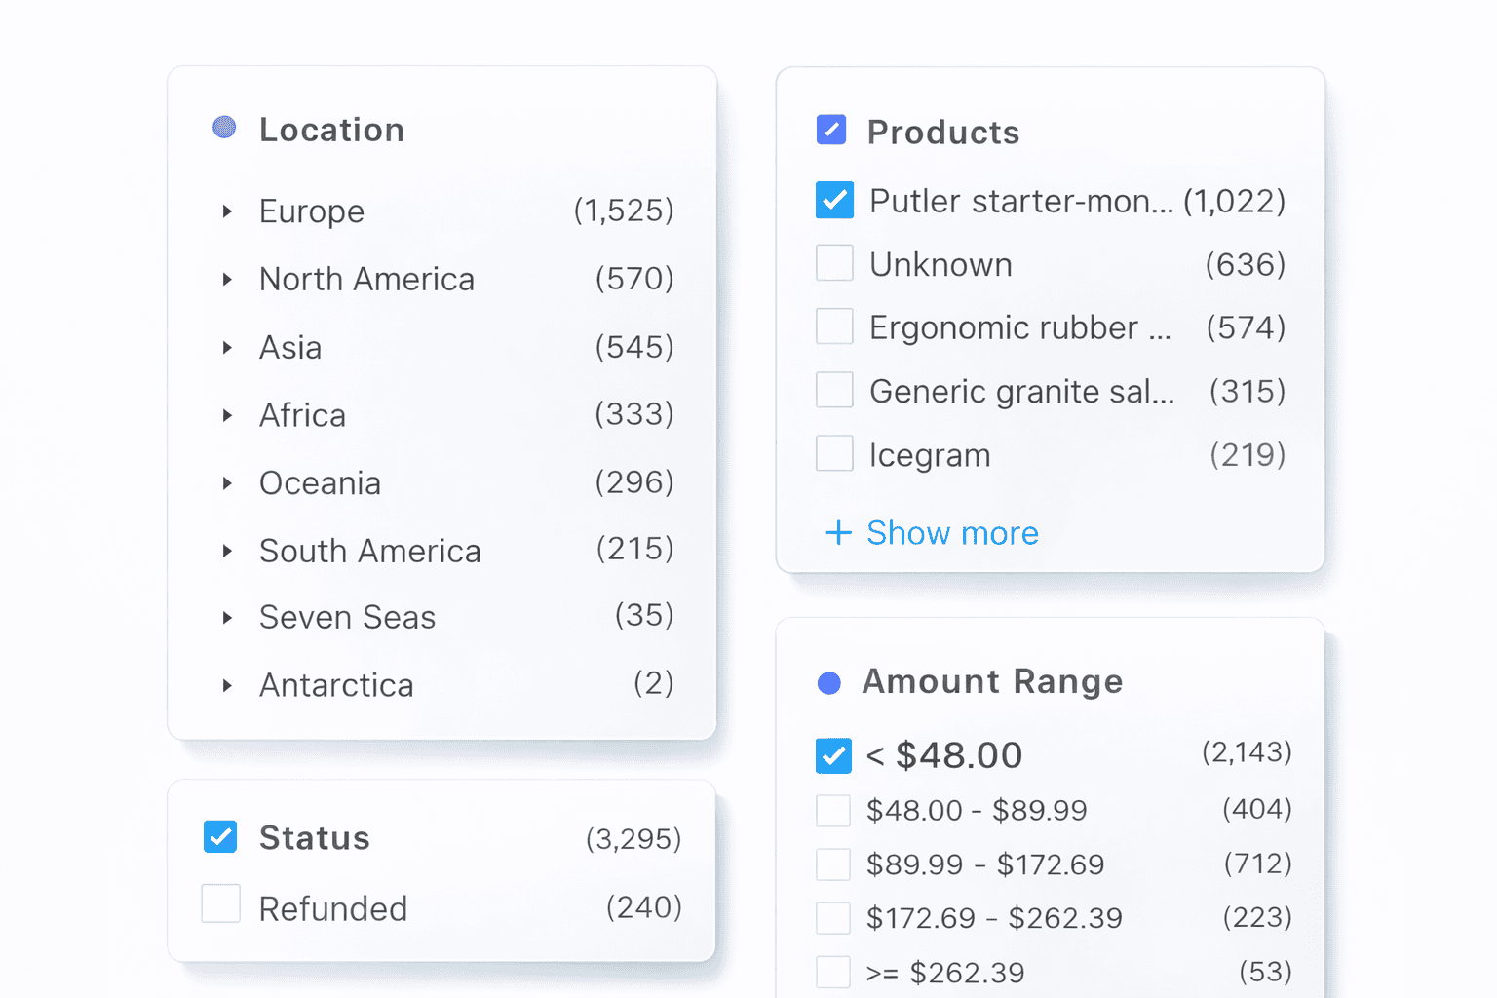Uncheck the < $48.00 amount filter
Viewport: 1497px width, 998px height.
pos(833,755)
